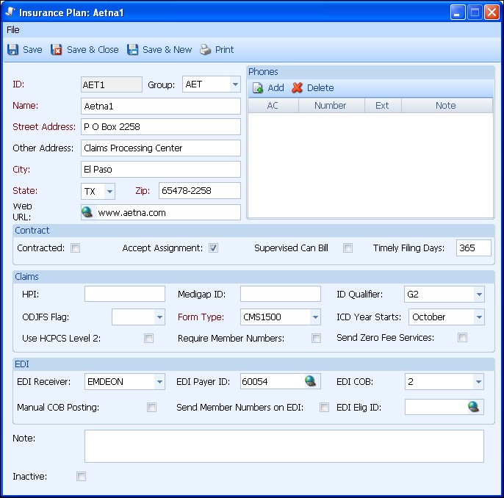This screenshot has width=504, height=498.
Task: Click the Timely Filing Days field
Action: tap(474, 248)
